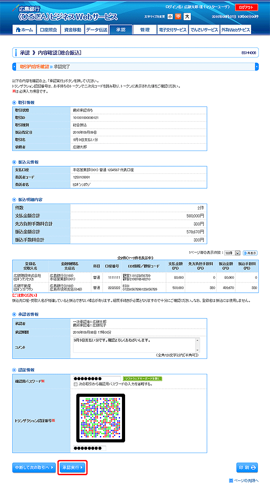Click the 印刷 print button
Viewport: 270px width, 486px height.
click(247, 467)
